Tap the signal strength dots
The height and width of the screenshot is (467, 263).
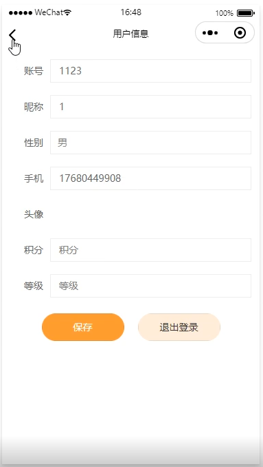(x=21, y=13)
